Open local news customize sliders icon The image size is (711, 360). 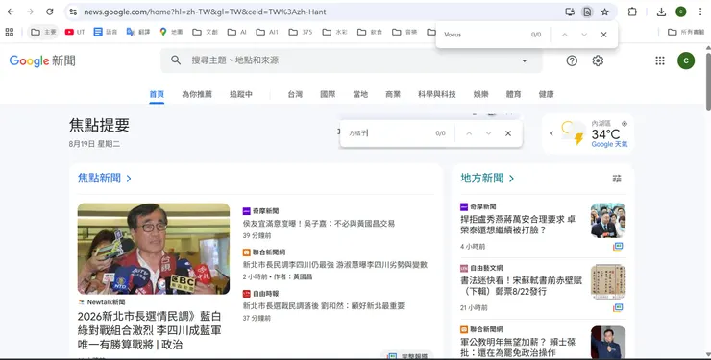coord(617,179)
